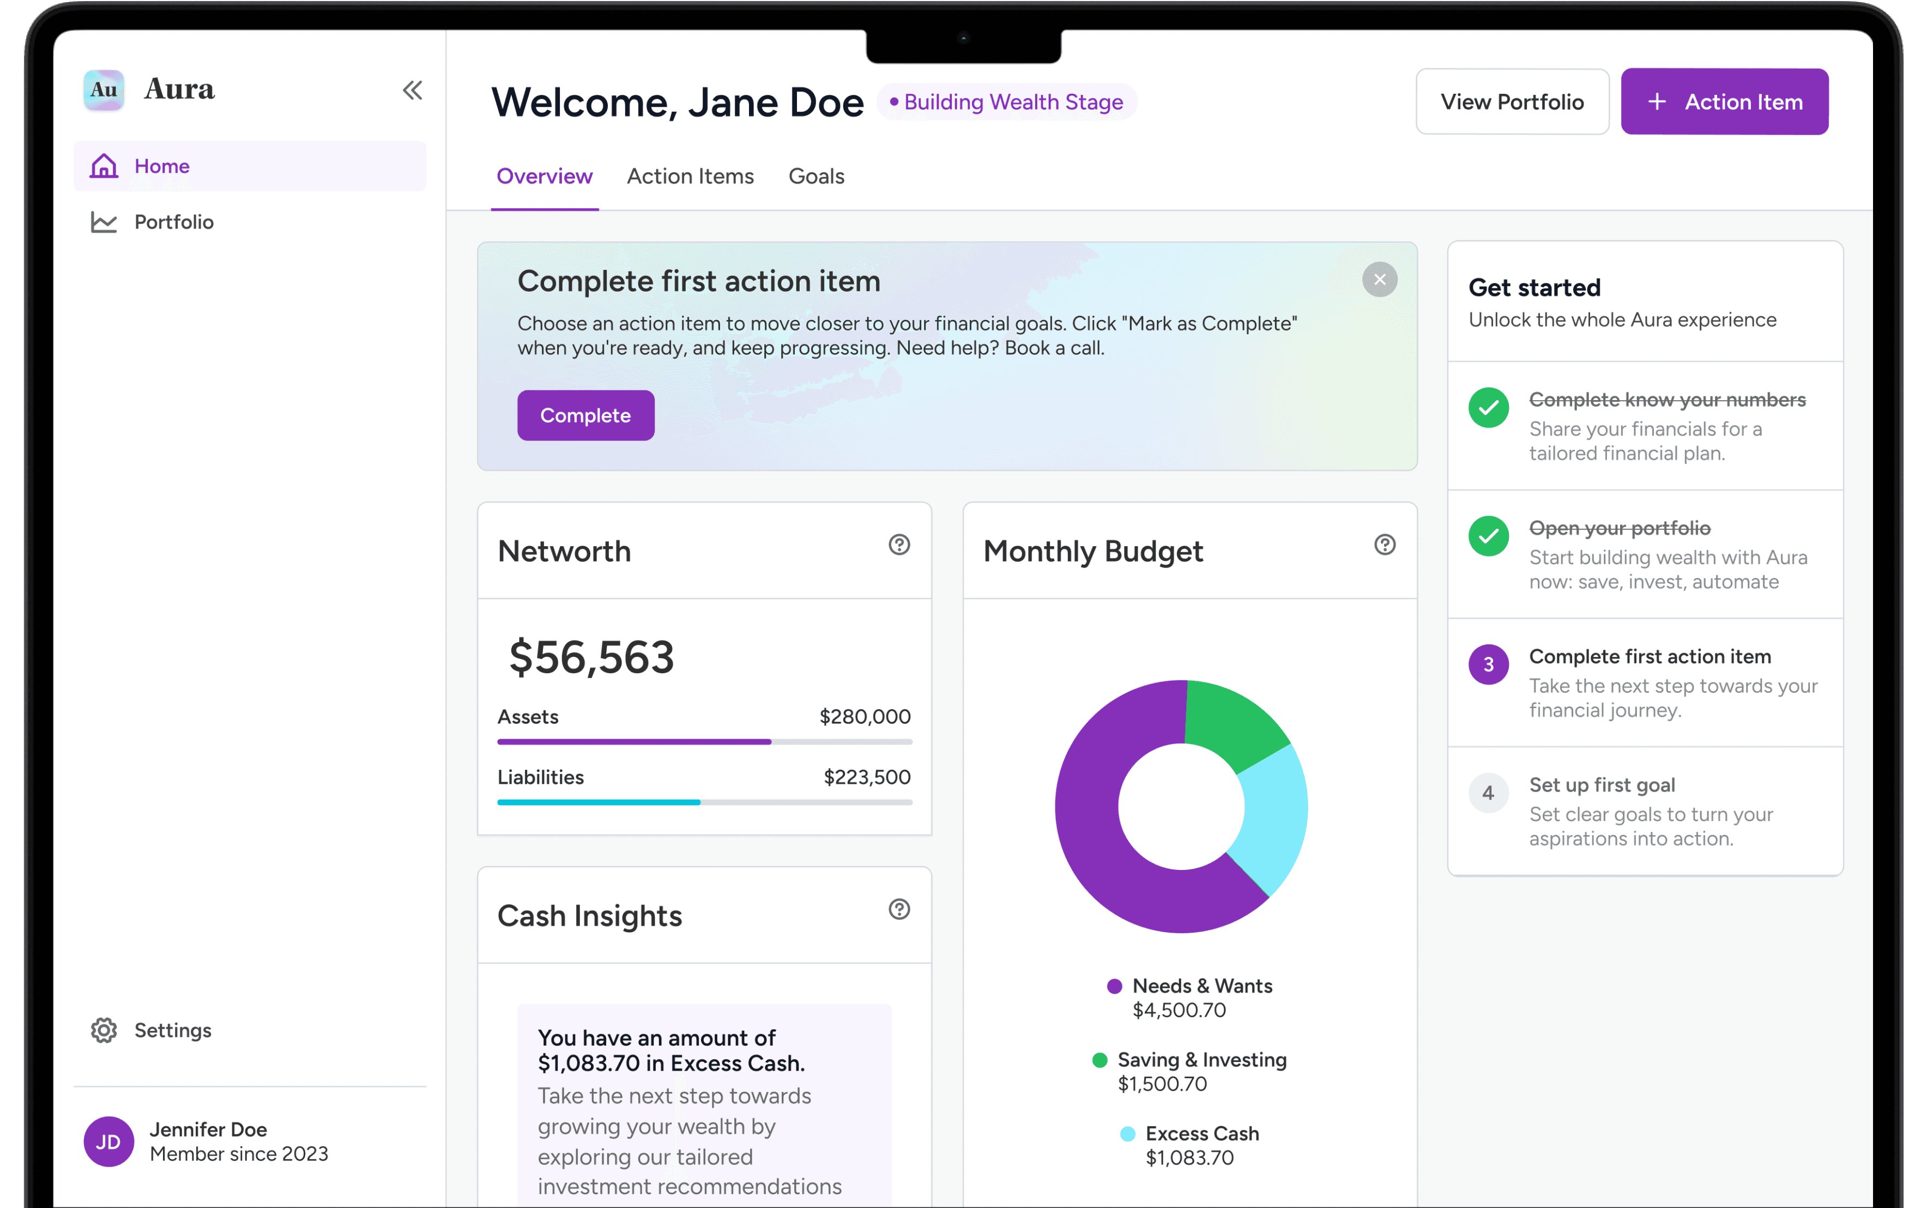1921x1208 pixels.
Task: Open Networth help question-mark icon
Action: click(899, 545)
